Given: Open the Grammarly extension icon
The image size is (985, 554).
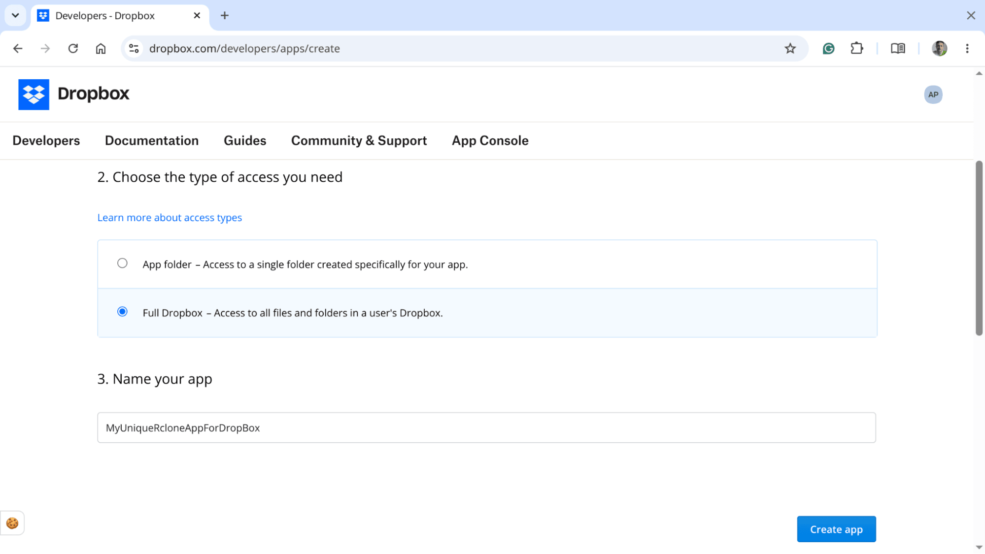Looking at the screenshot, I should tap(828, 48).
